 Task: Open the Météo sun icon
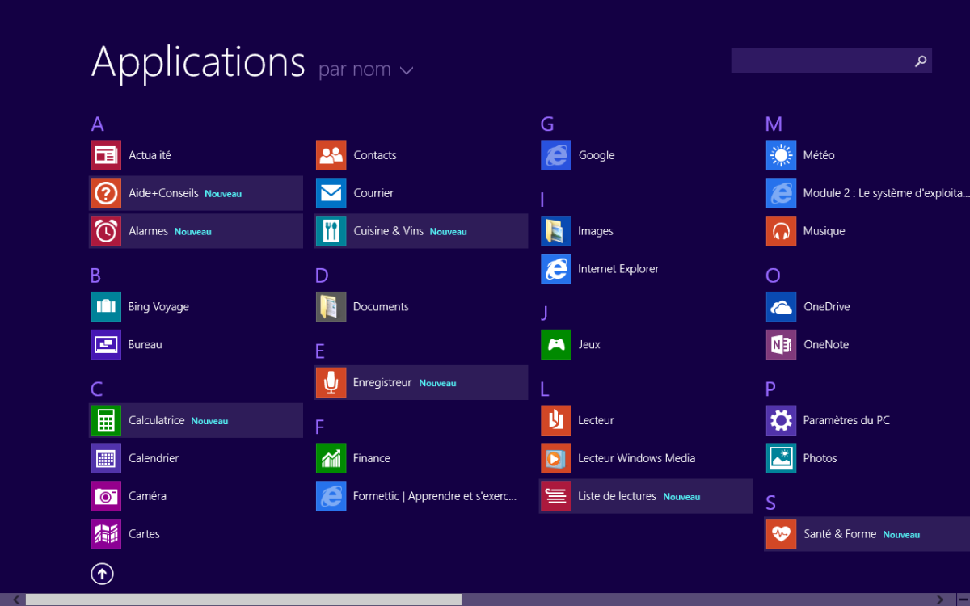781,155
